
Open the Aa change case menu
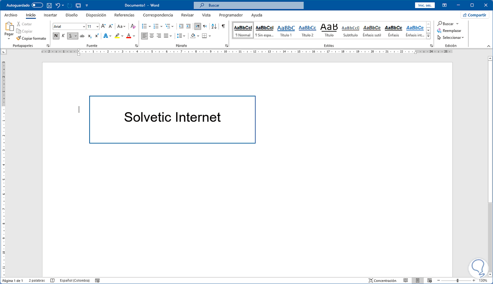121,26
